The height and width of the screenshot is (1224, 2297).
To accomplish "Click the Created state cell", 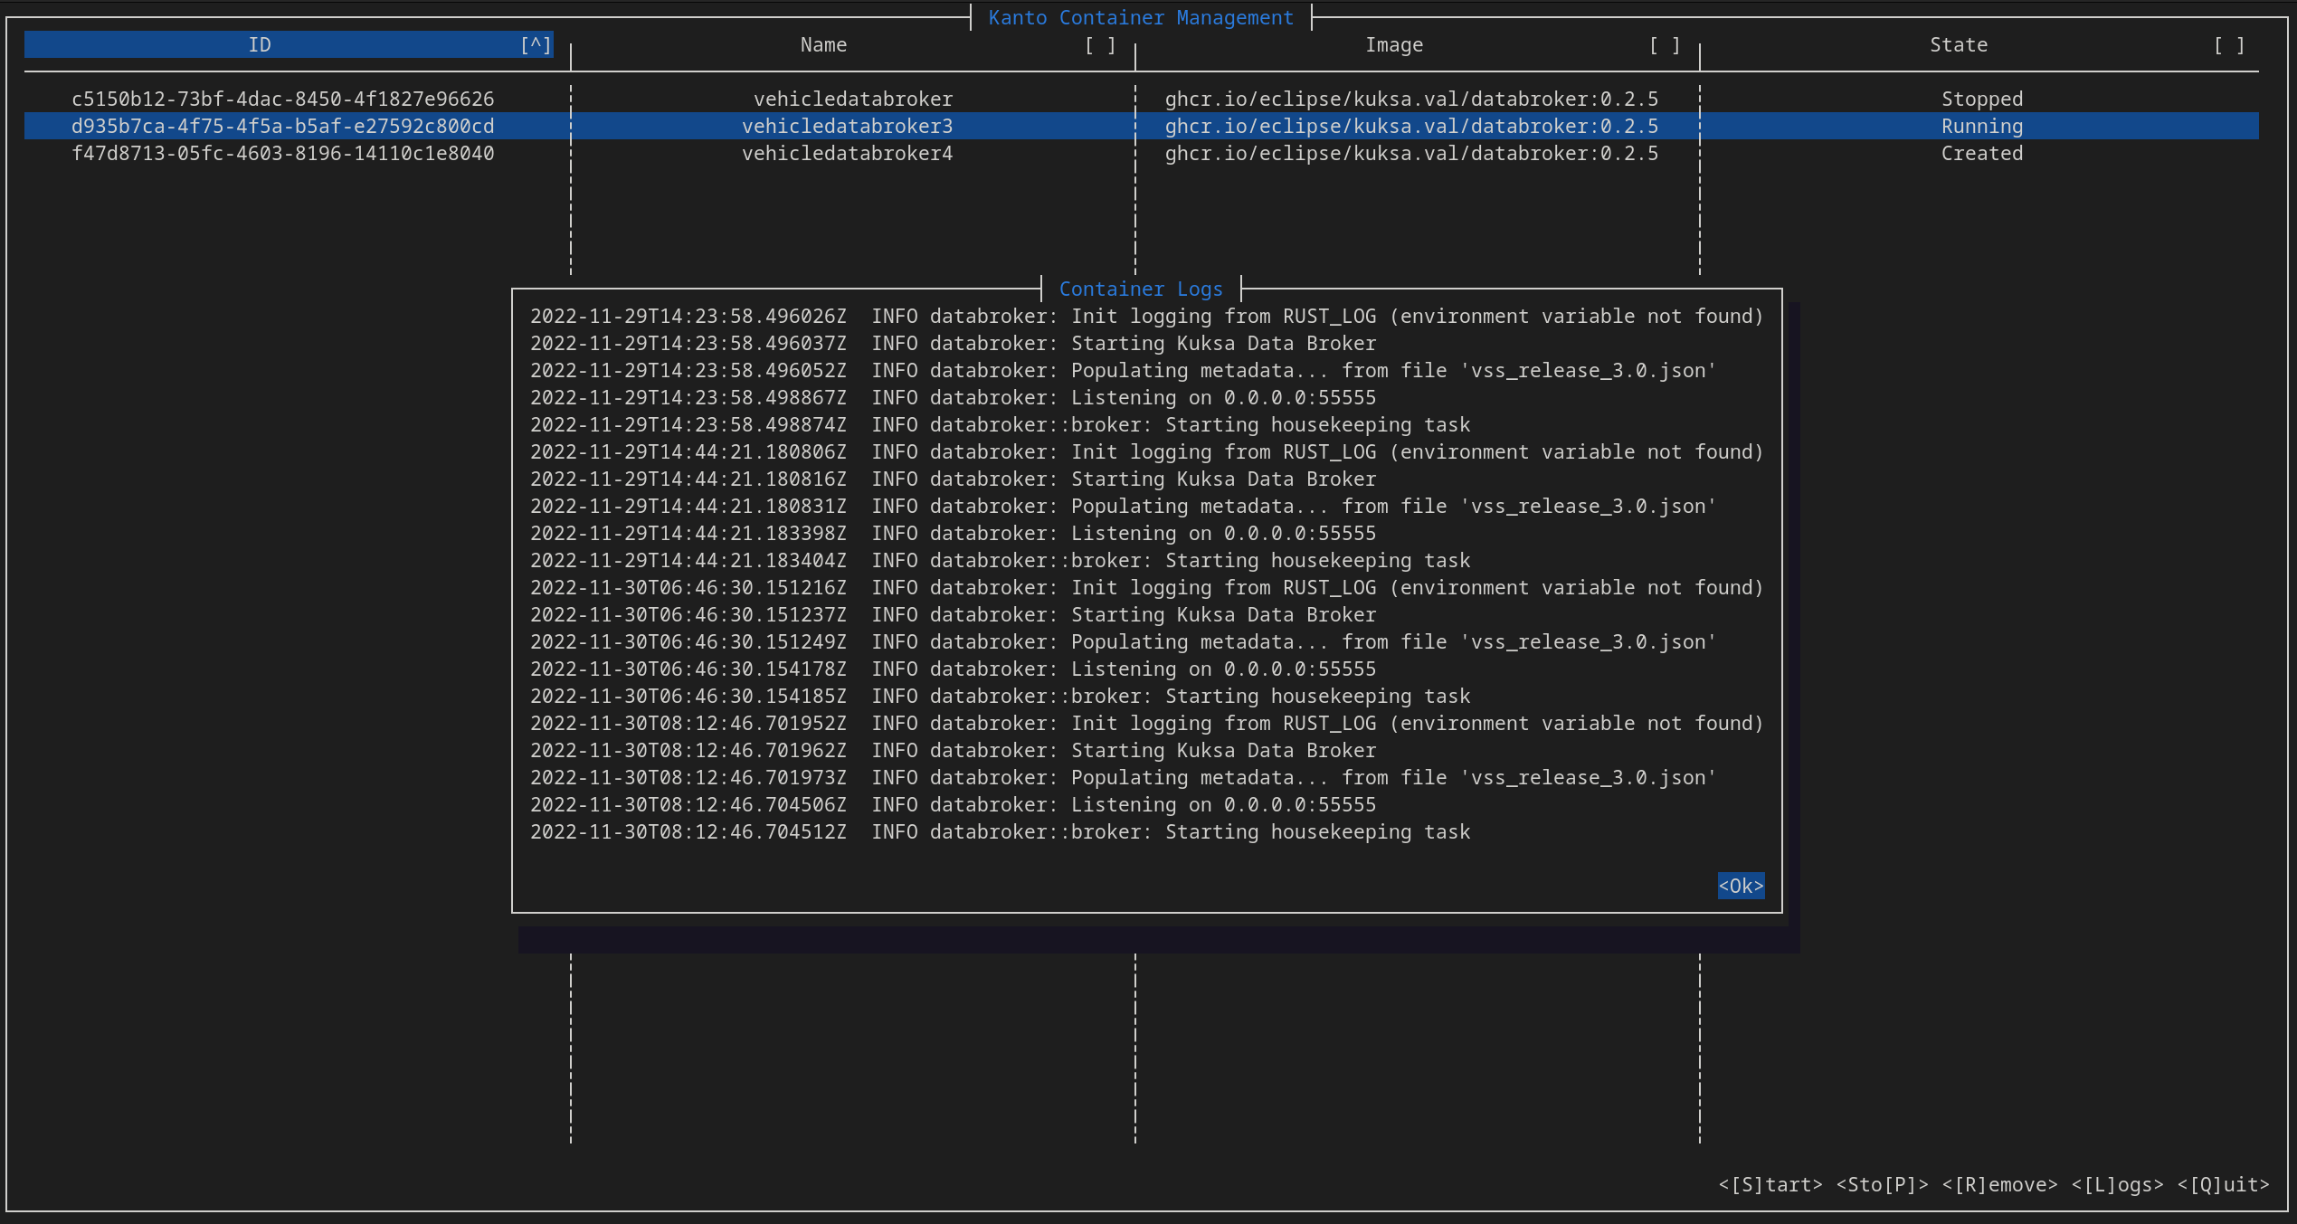I will [1982, 153].
